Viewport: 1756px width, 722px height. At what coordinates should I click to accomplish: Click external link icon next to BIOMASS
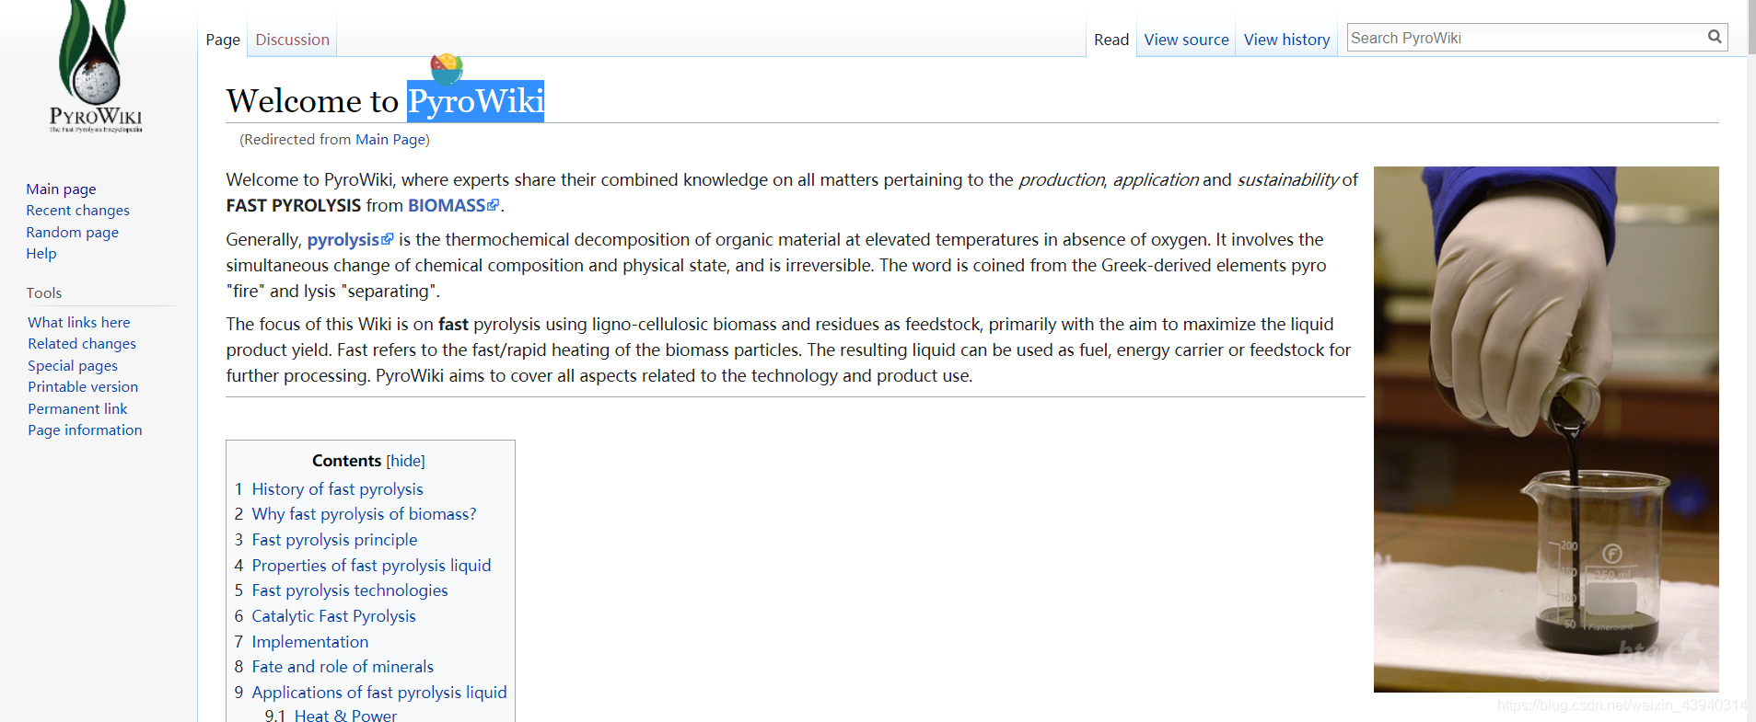(494, 205)
